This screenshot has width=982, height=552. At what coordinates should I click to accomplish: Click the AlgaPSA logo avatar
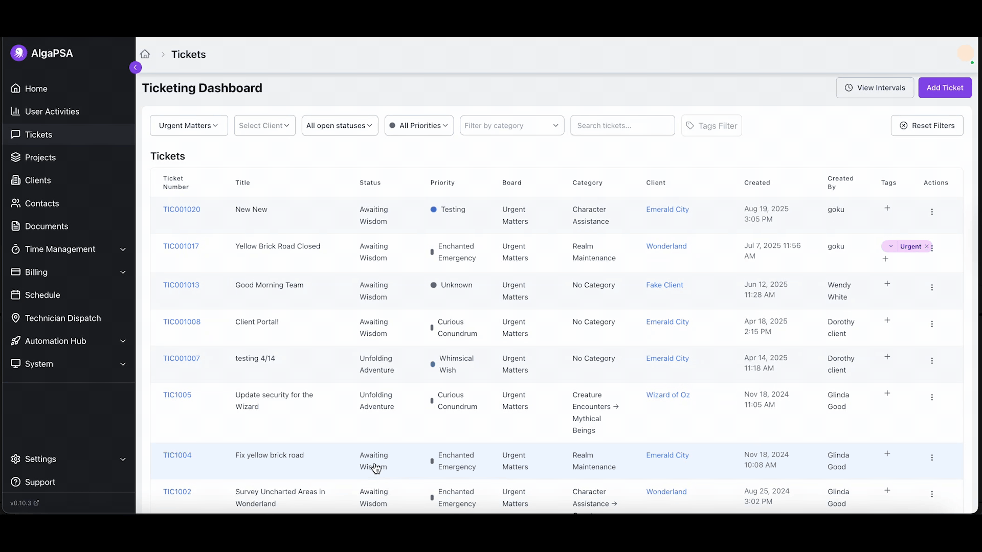pyautogui.click(x=19, y=53)
